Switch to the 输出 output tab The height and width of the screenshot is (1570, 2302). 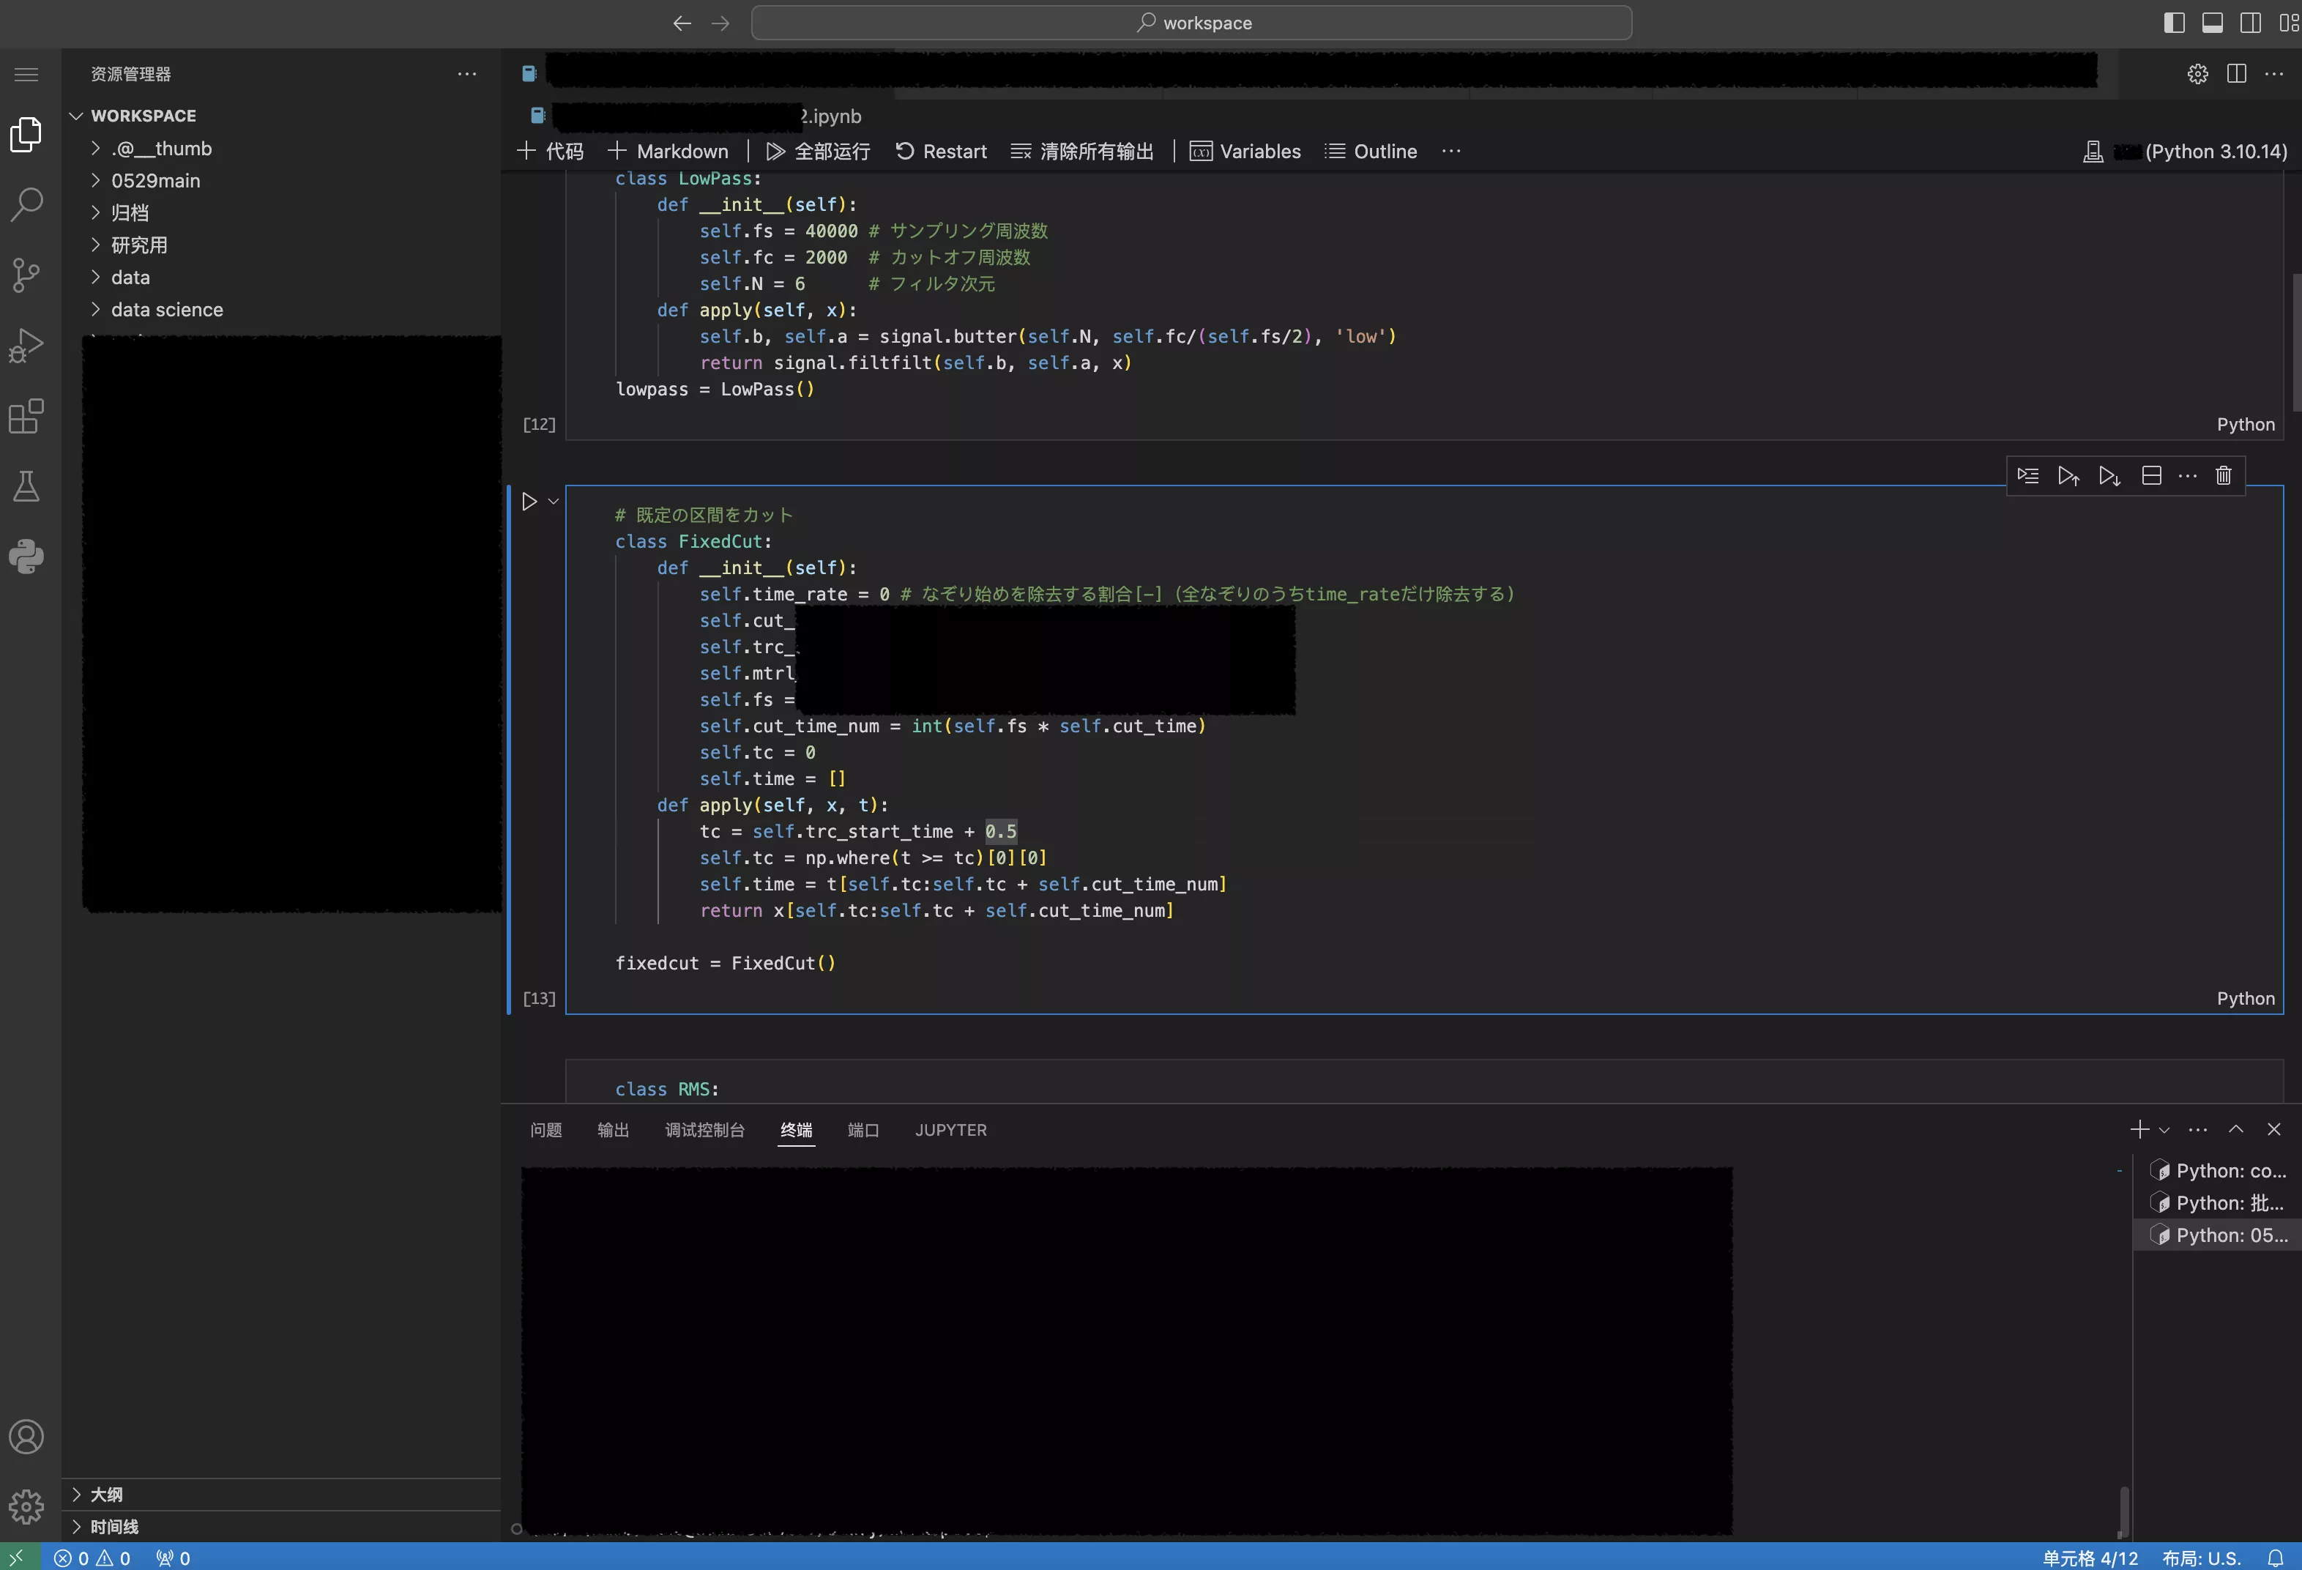click(x=613, y=1130)
